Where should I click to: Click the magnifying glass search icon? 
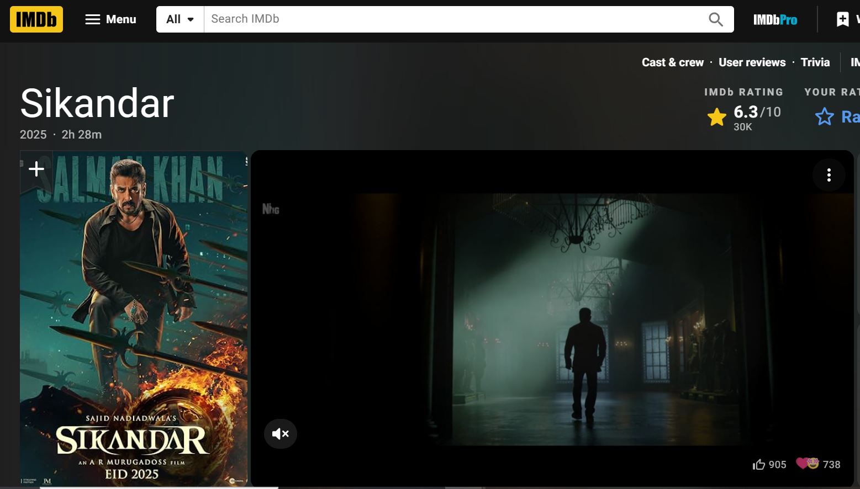715,19
